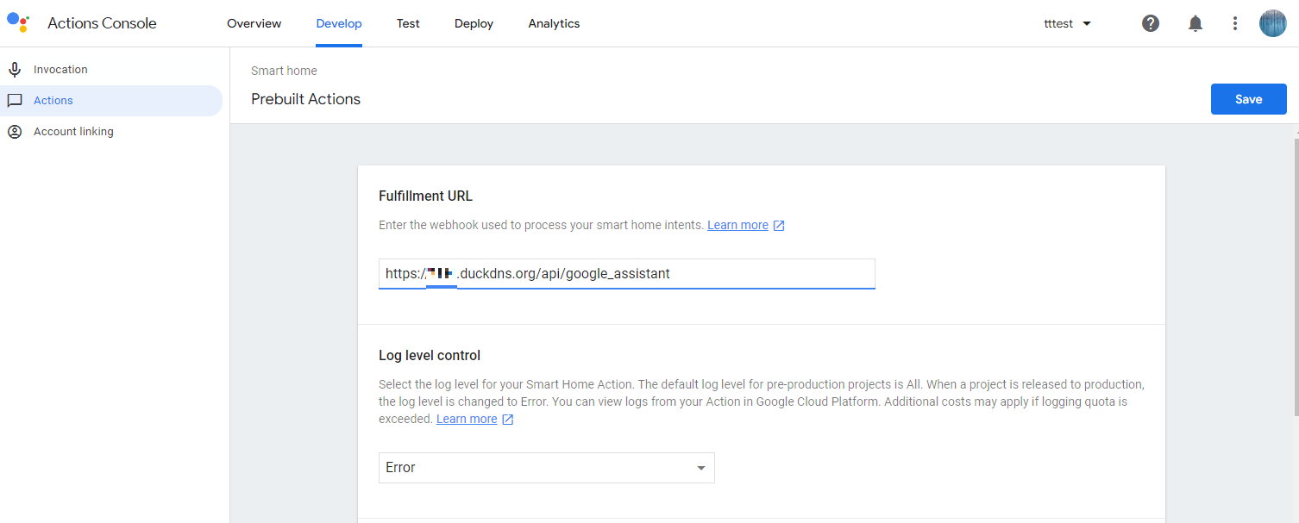
Task: Open the three-dot more options menu
Action: pos(1235,23)
